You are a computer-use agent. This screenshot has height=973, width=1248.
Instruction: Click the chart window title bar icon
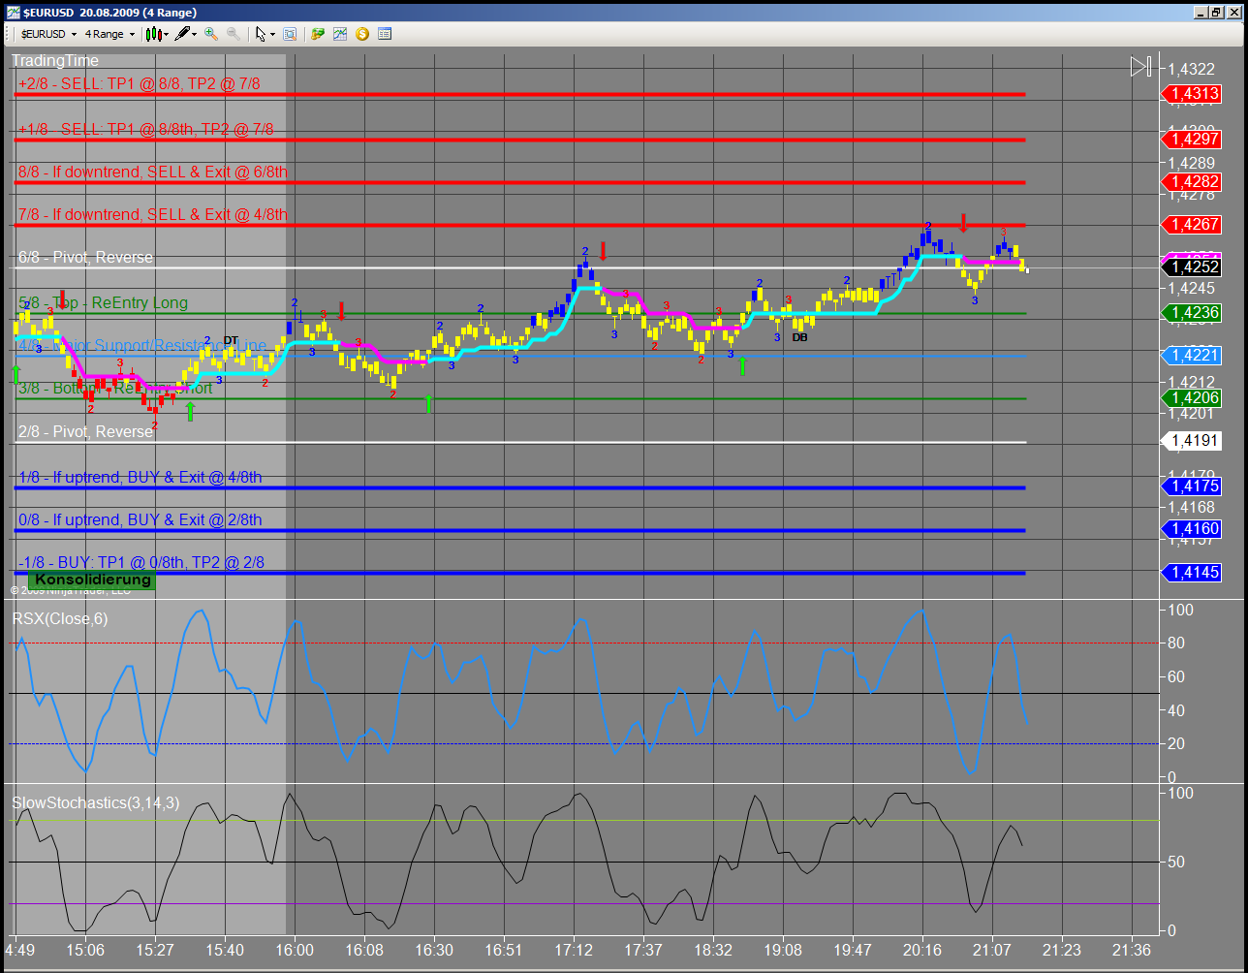[13, 12]
